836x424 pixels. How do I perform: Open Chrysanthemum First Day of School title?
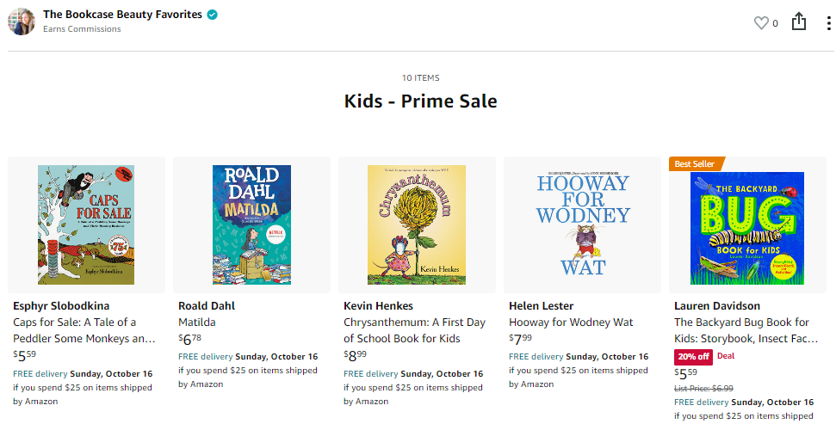coord(415,330)
